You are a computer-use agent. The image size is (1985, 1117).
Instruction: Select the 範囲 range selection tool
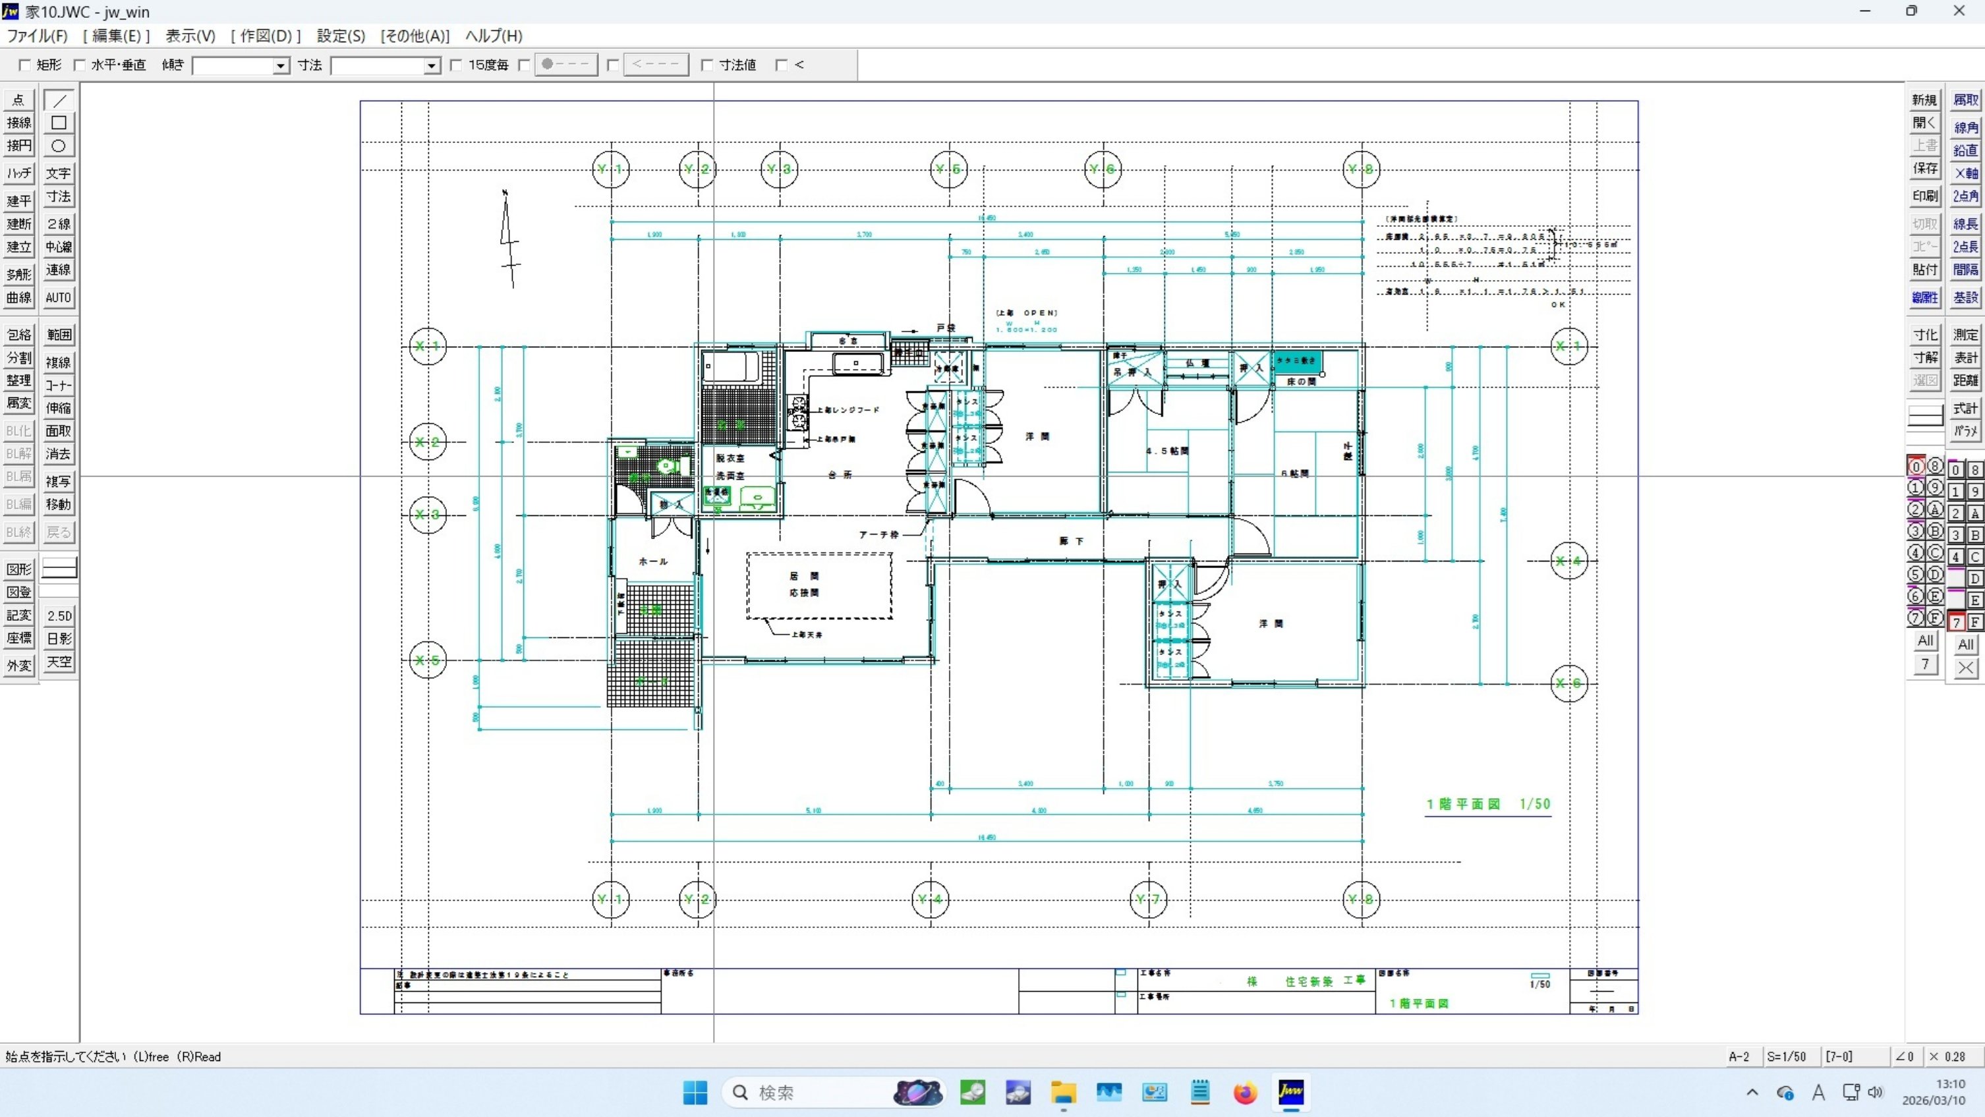(59, 335)
